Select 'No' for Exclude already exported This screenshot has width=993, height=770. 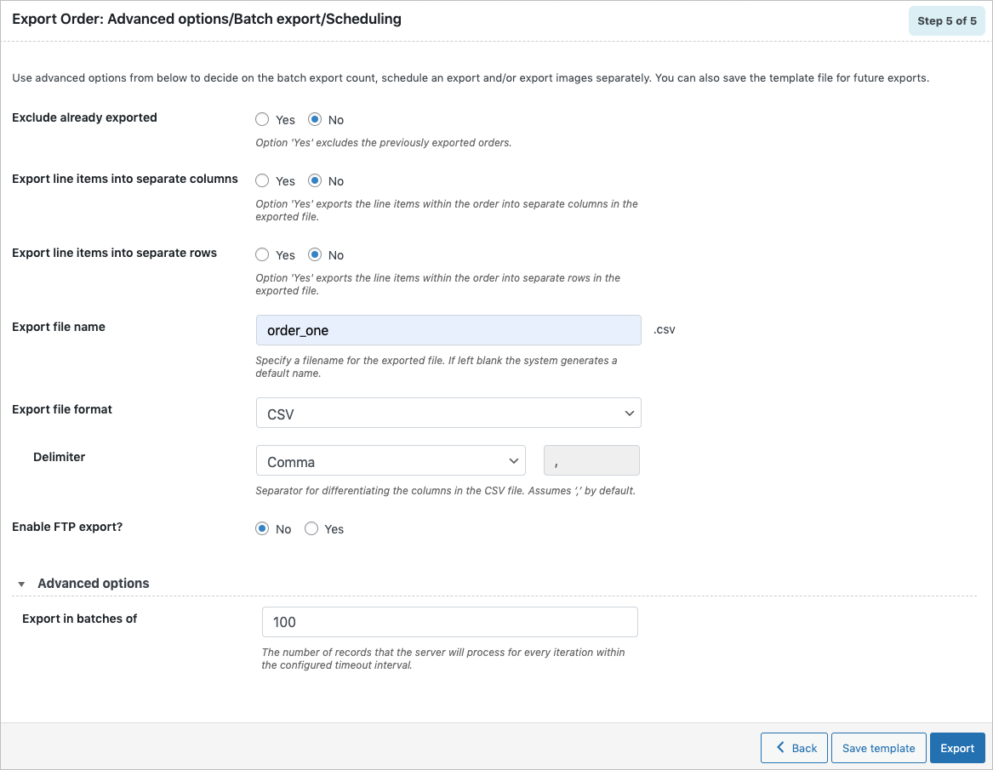pyautogui.click(x=314, y=119)
